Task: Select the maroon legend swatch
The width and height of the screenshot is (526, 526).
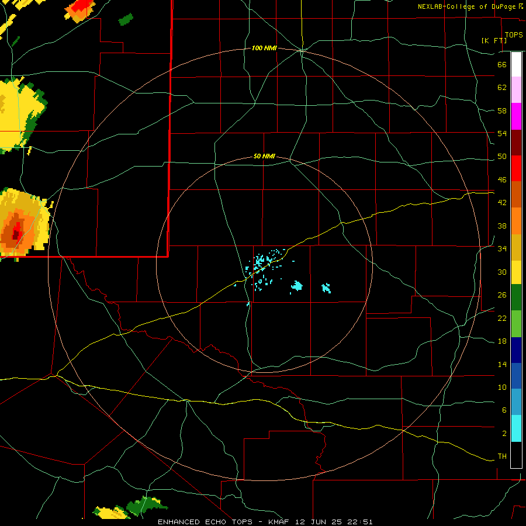Action: [516, 143]
